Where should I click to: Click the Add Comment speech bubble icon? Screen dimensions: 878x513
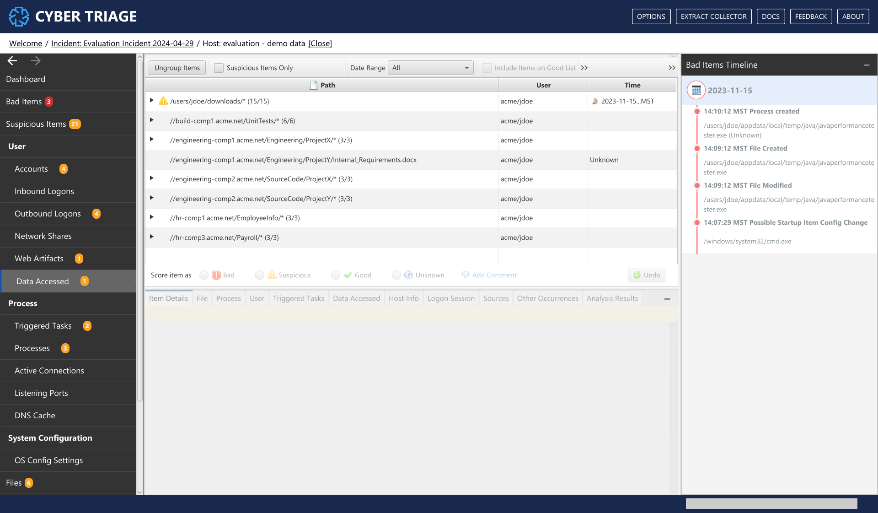466,275
